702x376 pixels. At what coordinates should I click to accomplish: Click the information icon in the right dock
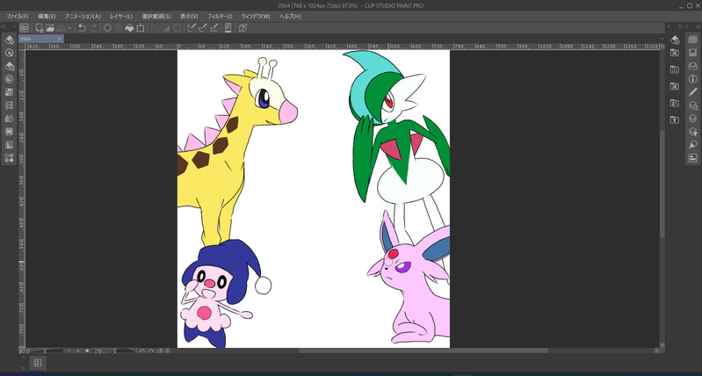point(692,79)
